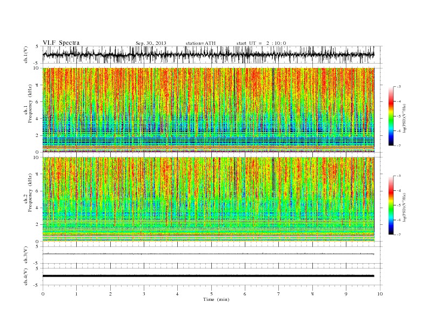Click the "station=ATH" header text
The image size is (428, 330).
click(200, 43)
